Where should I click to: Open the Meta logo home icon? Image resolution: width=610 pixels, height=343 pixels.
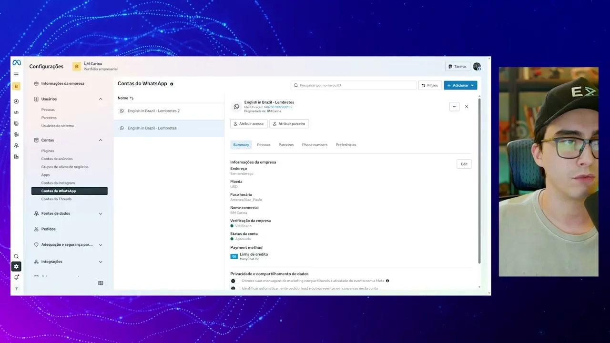click(16, 62)
